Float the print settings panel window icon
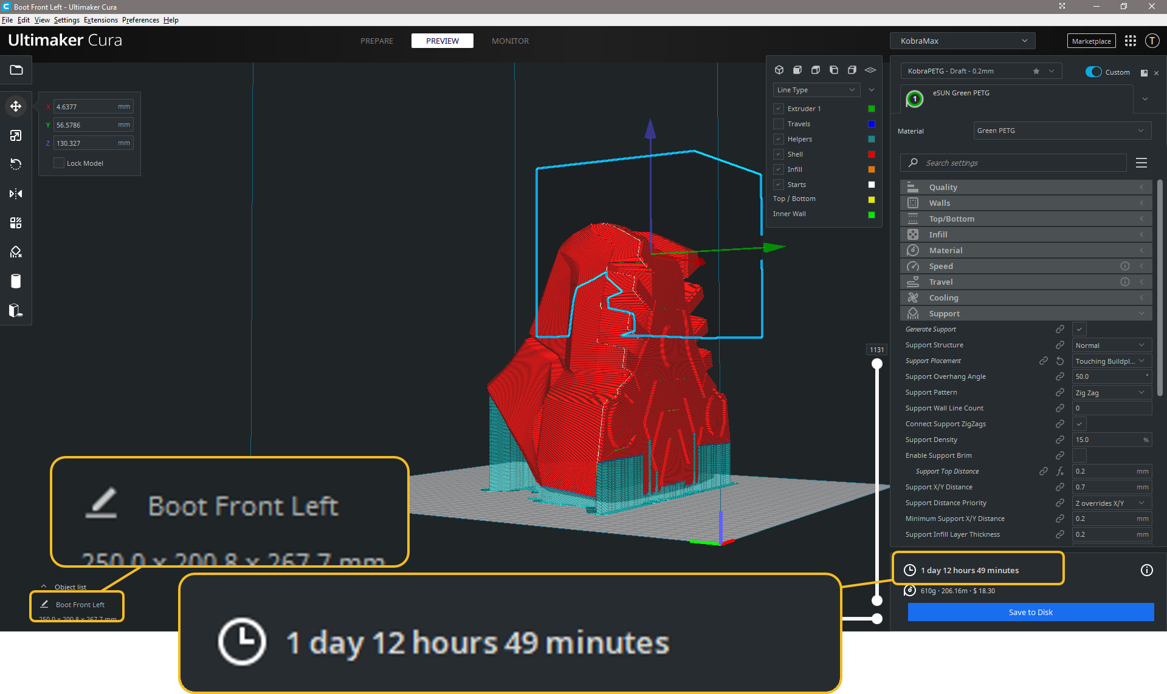Viewport: 1167px width, 694px height. tap(1144, 73)
